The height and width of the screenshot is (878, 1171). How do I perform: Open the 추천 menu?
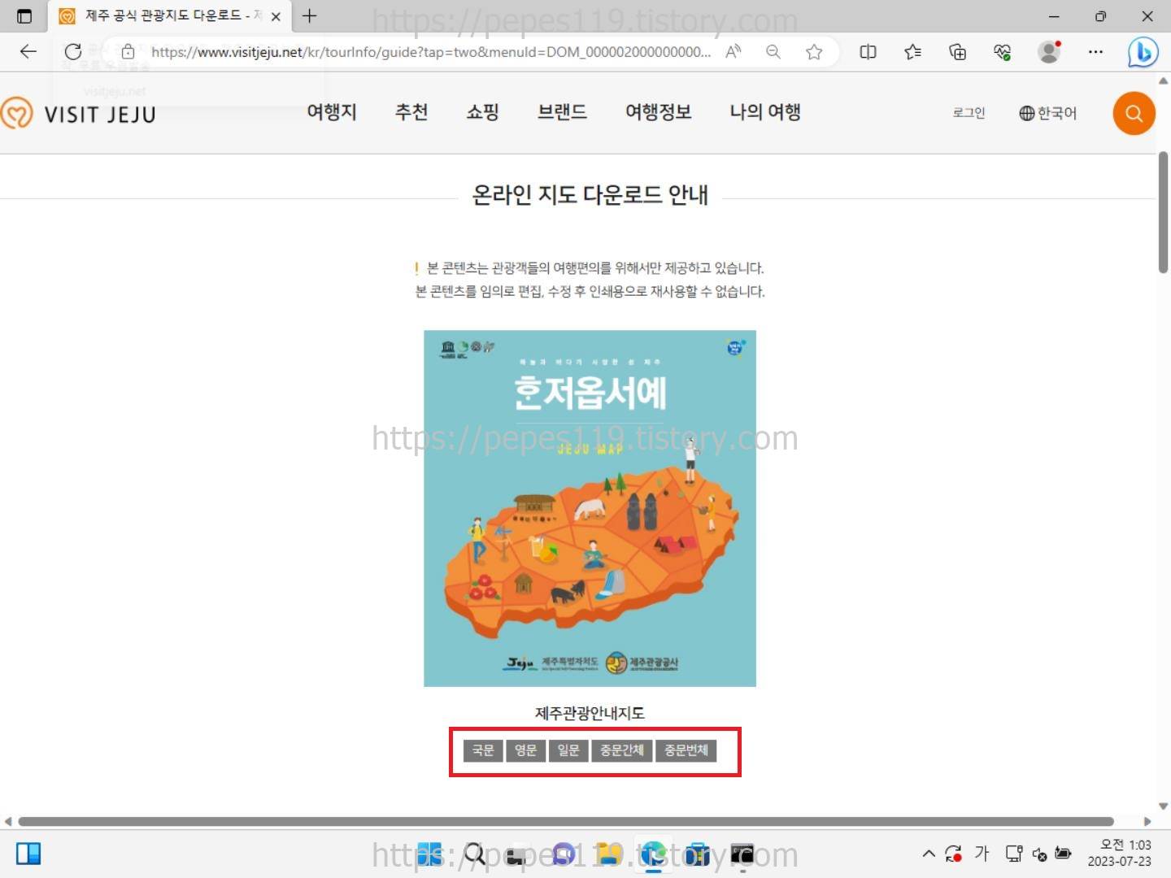(x=411, y=112)
